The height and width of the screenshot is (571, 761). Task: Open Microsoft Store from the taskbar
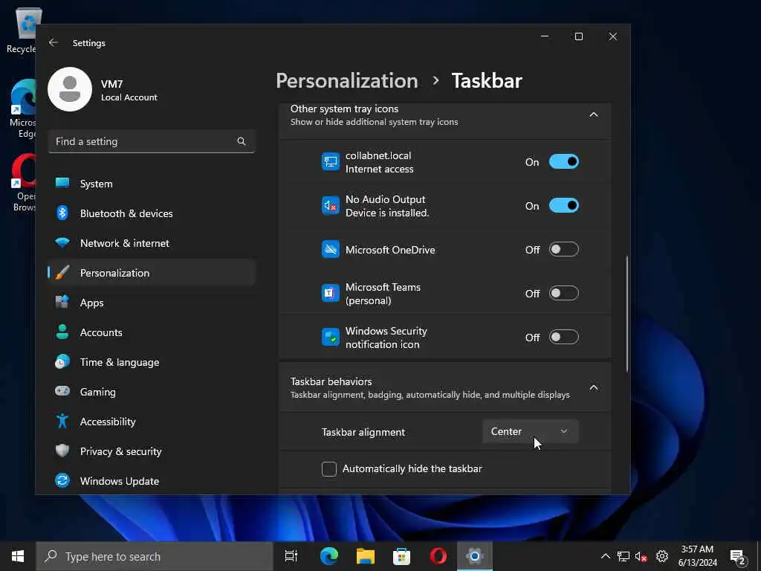point(402,556)
